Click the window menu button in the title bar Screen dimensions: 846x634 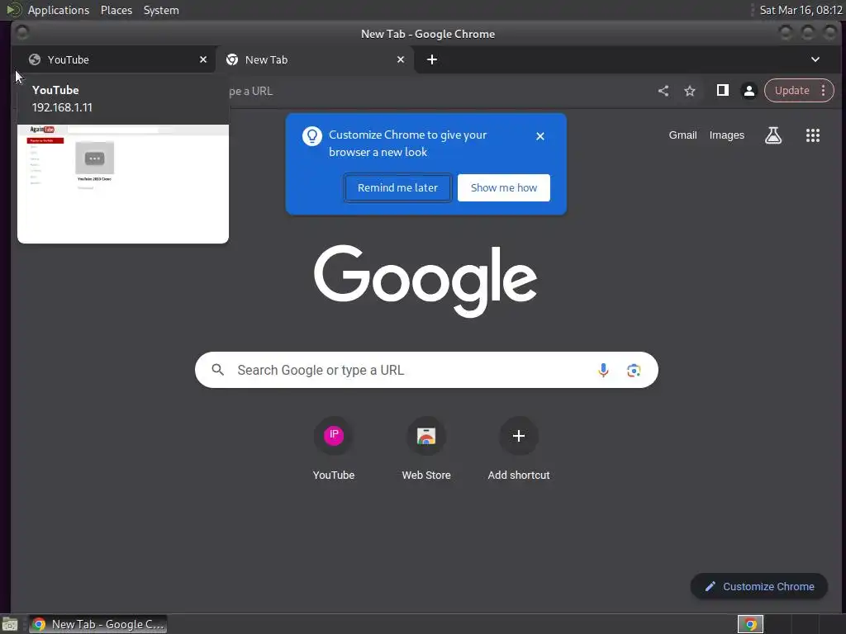22,33
